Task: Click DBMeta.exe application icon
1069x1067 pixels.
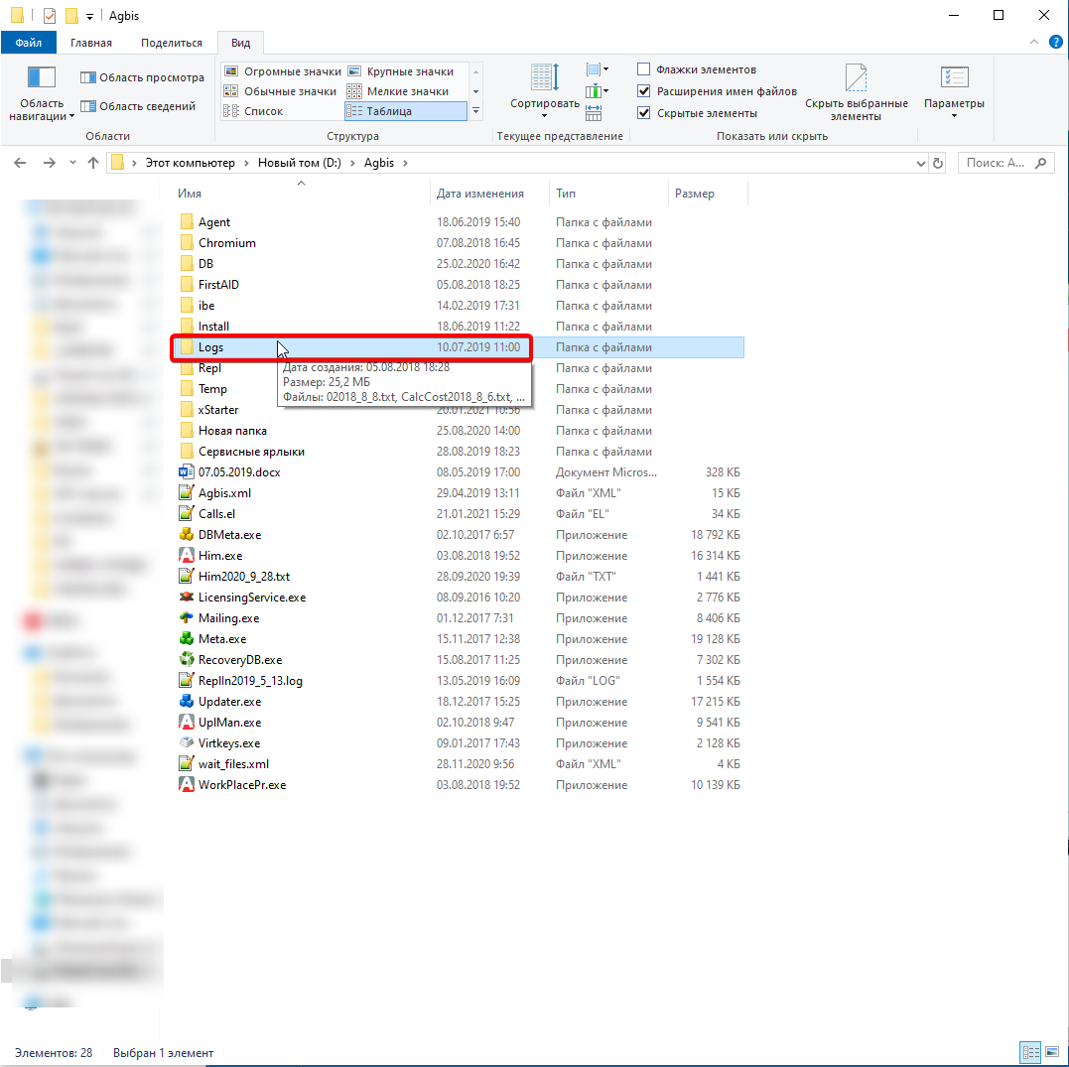Action: [187, 535]
